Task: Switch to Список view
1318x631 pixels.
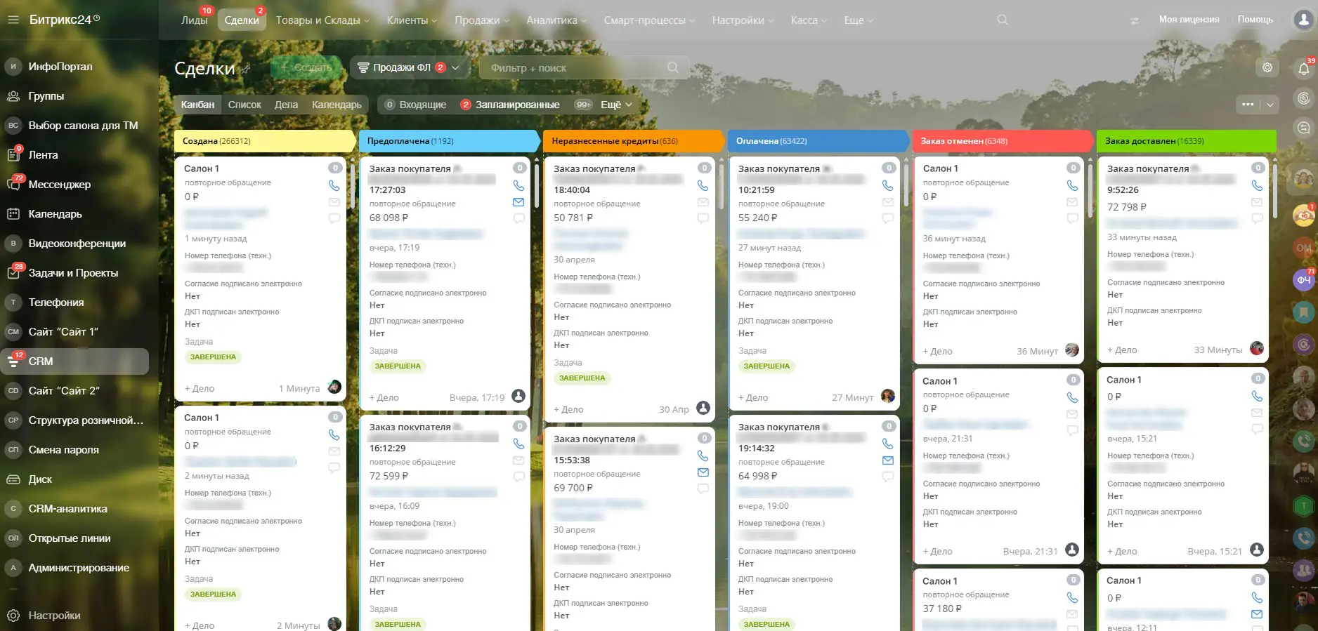Action: pyautogui.click(x=244, y=105)
